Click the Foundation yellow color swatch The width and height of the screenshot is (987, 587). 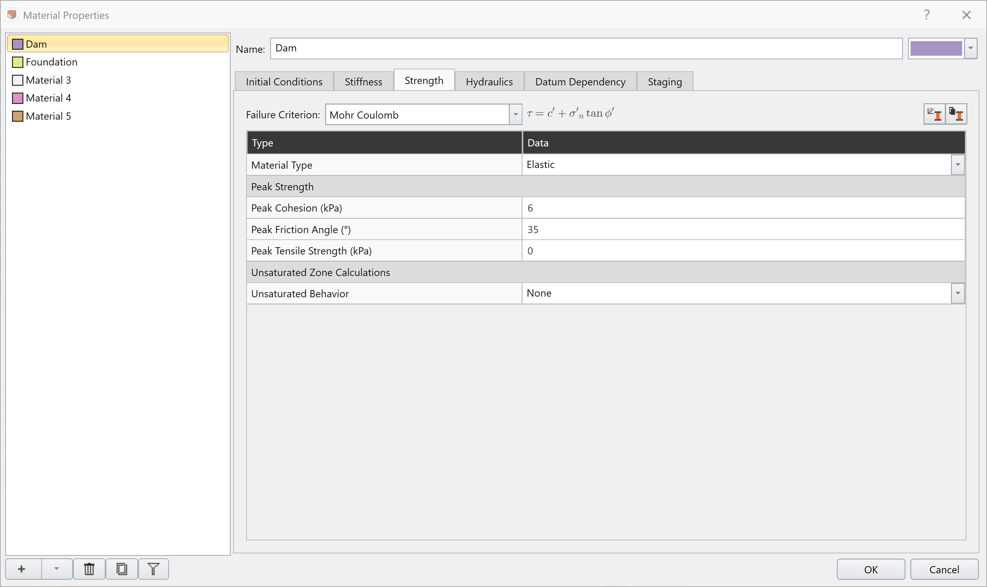coord(18,62)
